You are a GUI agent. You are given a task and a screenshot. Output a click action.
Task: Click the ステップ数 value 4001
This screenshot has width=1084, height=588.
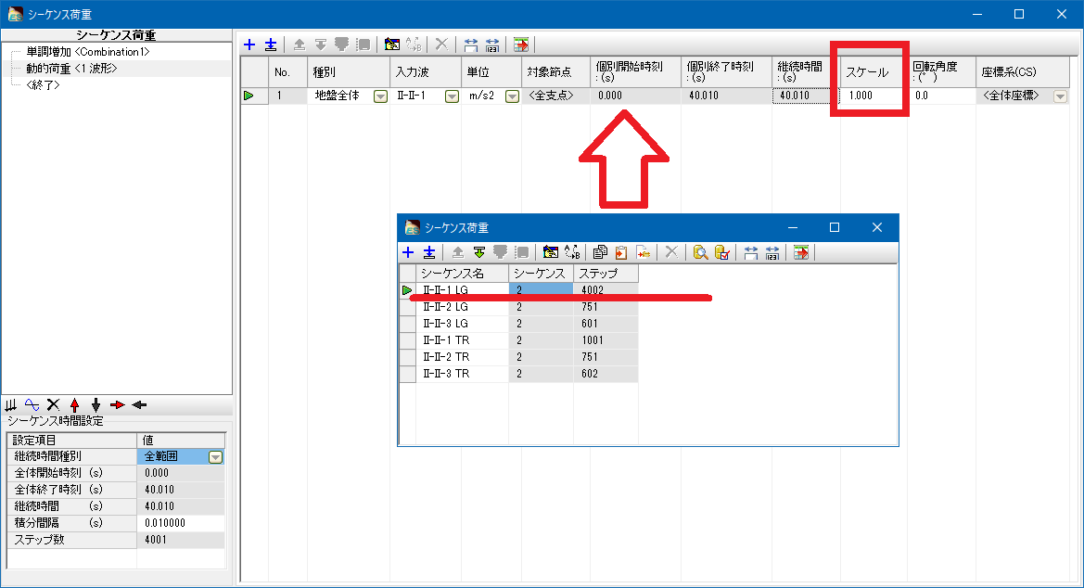181,540
